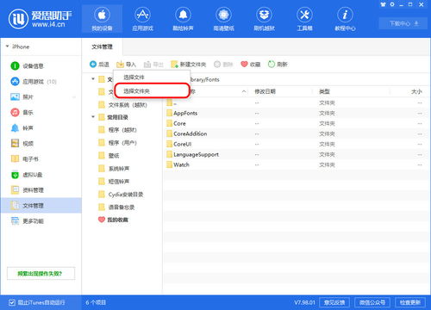This screenshot has width=431, height=310.
Task: Click 微信公众号 button in status bar
Action: [372, 302]
